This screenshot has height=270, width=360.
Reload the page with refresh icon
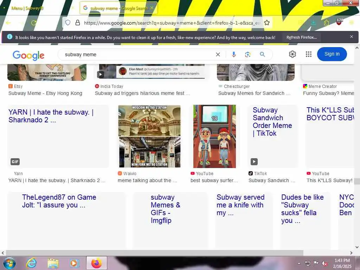click(34, 23)
